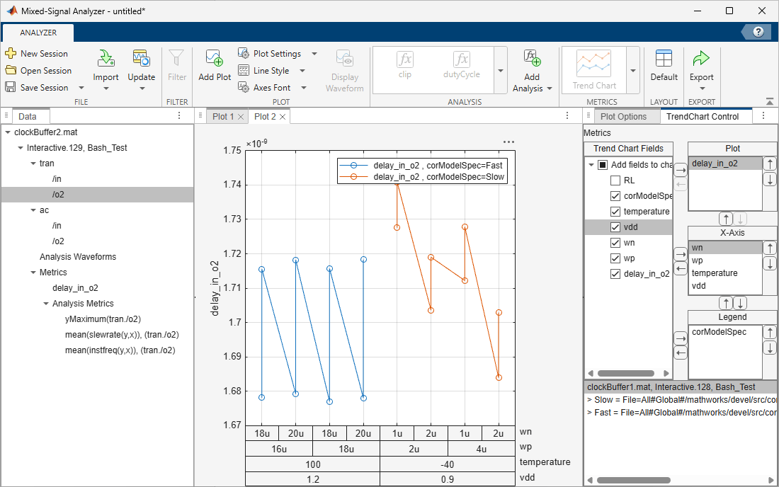Move wn up in X-Axis list
The height and width of the screenshot is (487, 779).
point(770,248)
